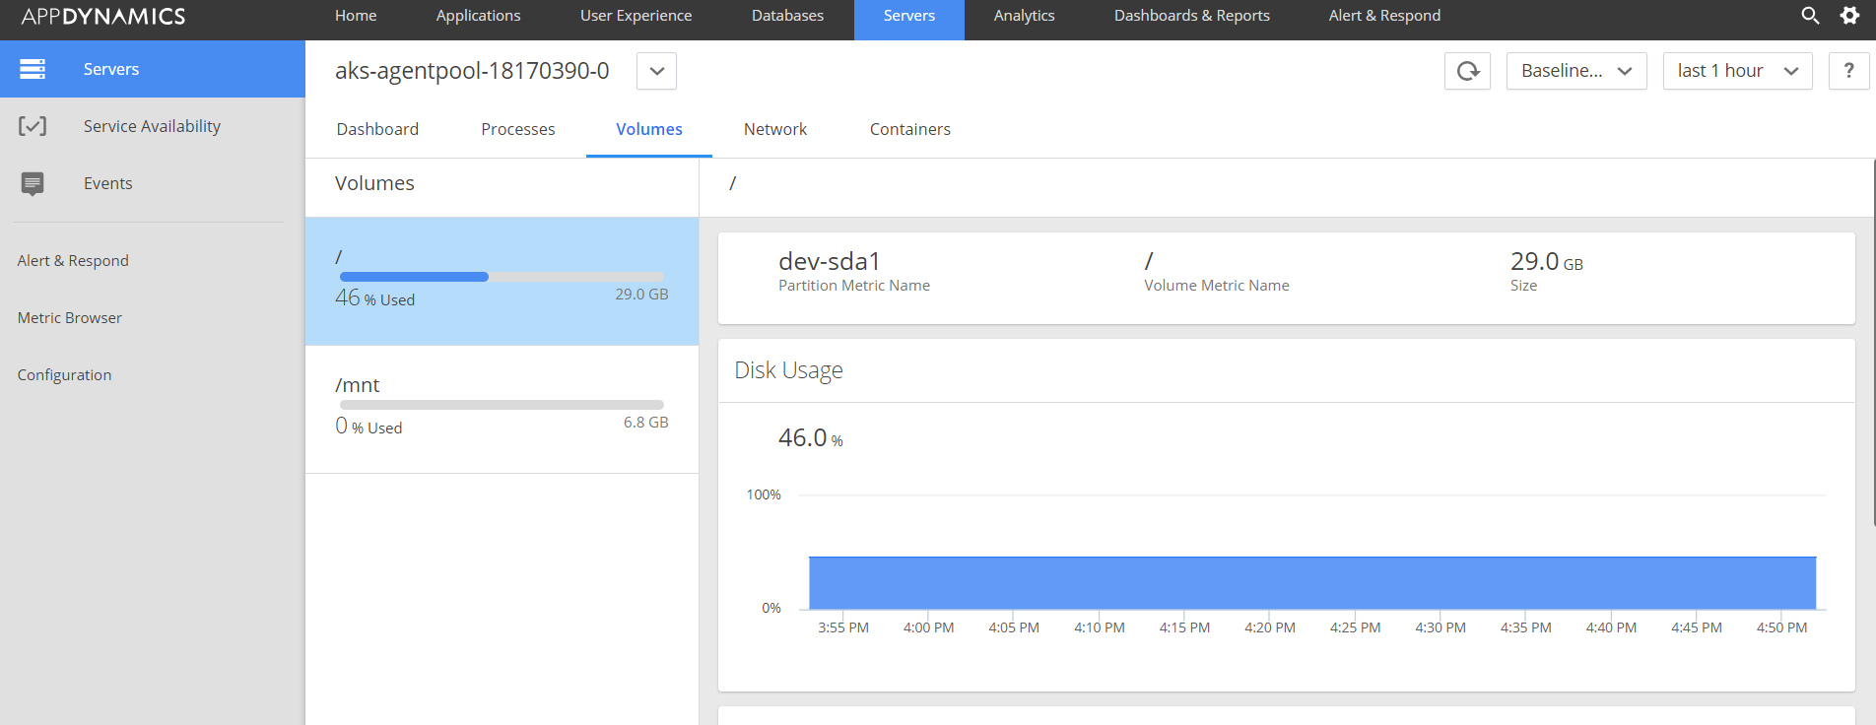Click the Servers list icon in sidebar

tap(33, 69)
